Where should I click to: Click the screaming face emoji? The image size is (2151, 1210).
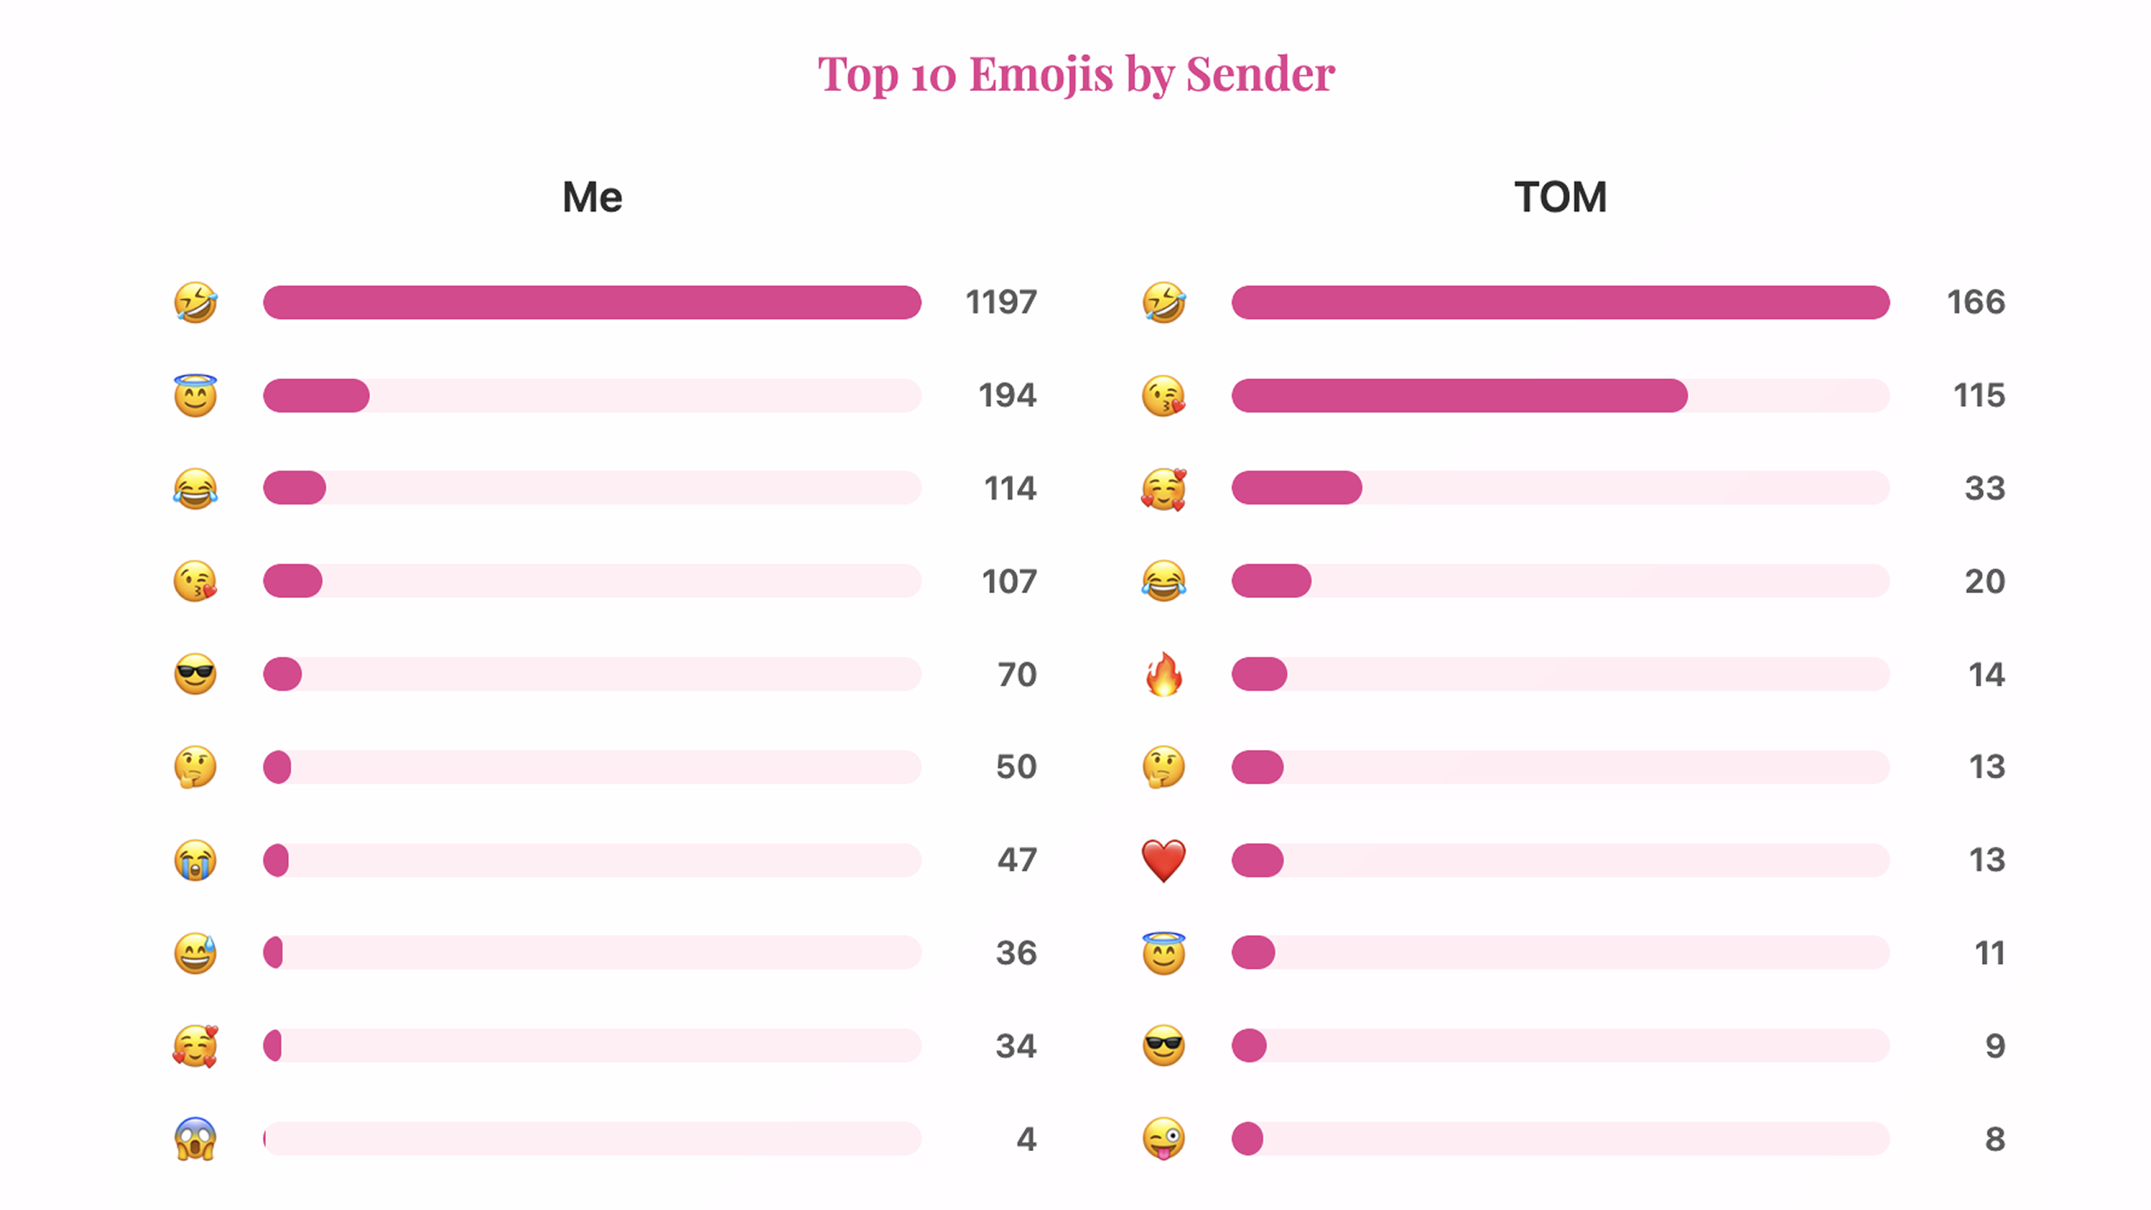195,1139
